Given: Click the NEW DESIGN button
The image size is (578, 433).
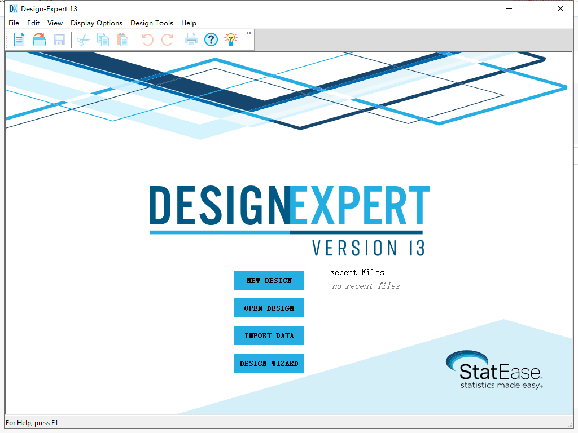Looking at the screenshot, I should 269,280.
